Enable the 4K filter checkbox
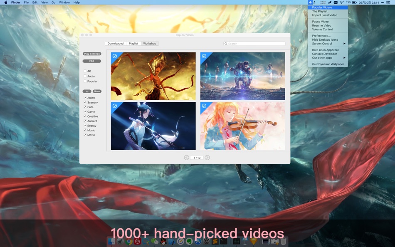The image size is (395, 247). (x=85, y=71)
